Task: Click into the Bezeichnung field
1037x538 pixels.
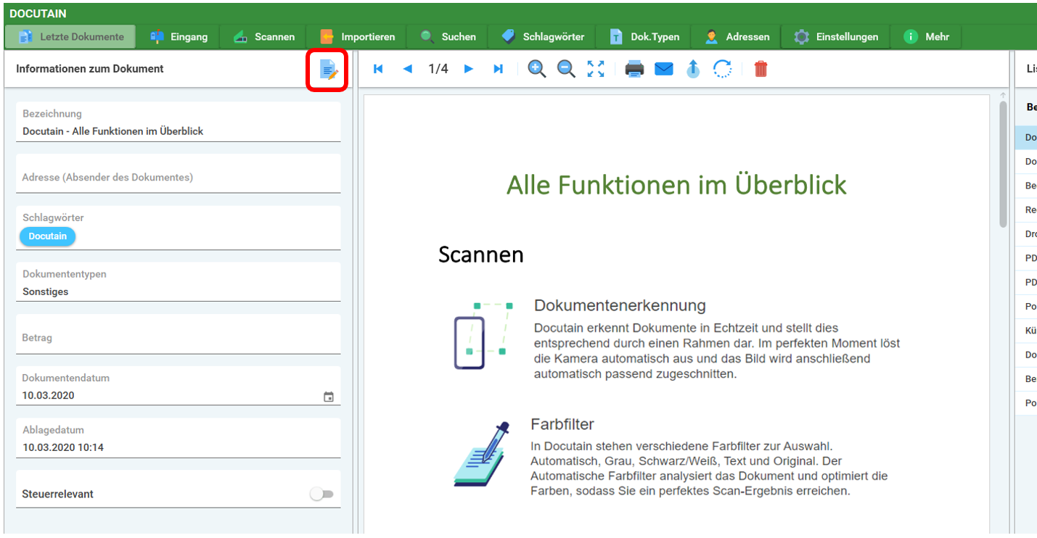Action: [179, 123]
